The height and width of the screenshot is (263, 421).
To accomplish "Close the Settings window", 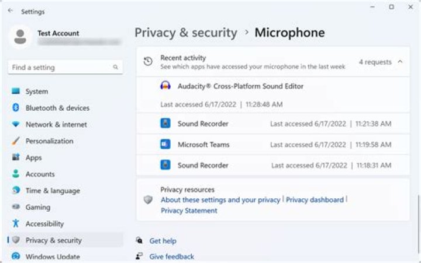I will pos(410,7).
